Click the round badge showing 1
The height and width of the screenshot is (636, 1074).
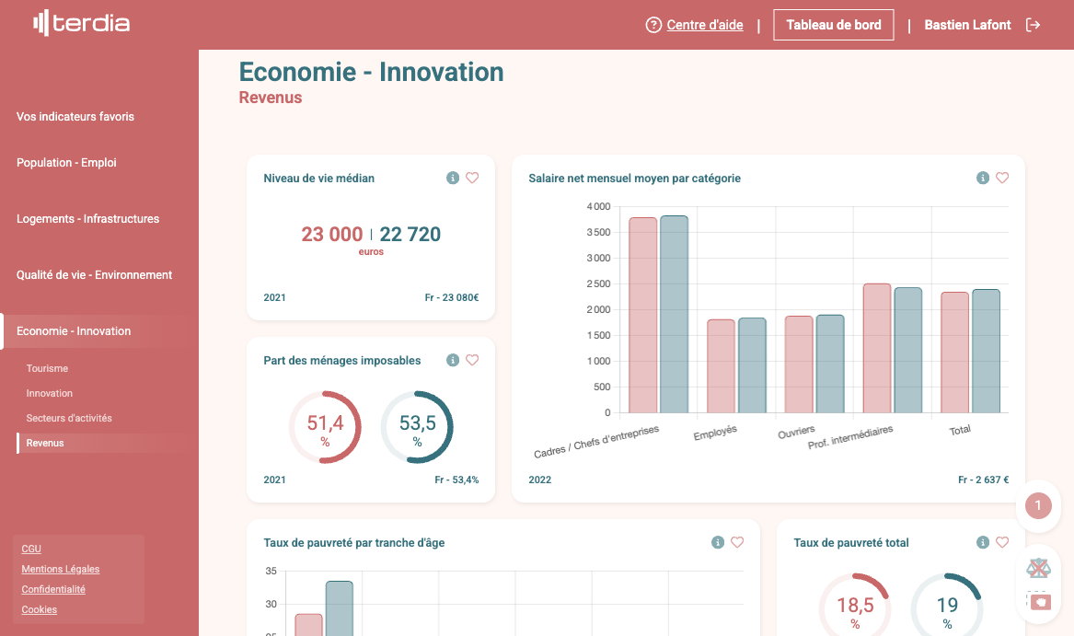(1038, 505)
